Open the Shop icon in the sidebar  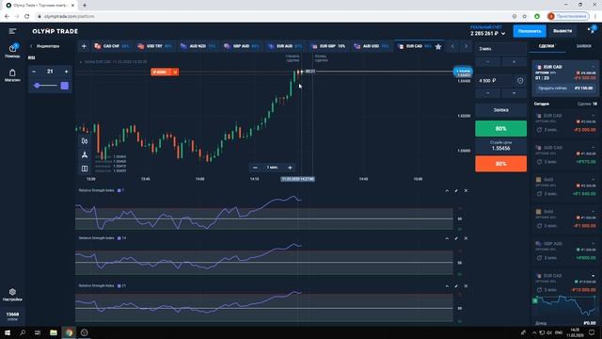12,75
